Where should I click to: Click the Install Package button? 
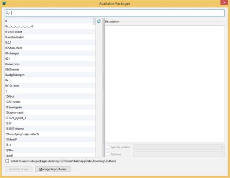pyautogui.click(x=18, y=169)
